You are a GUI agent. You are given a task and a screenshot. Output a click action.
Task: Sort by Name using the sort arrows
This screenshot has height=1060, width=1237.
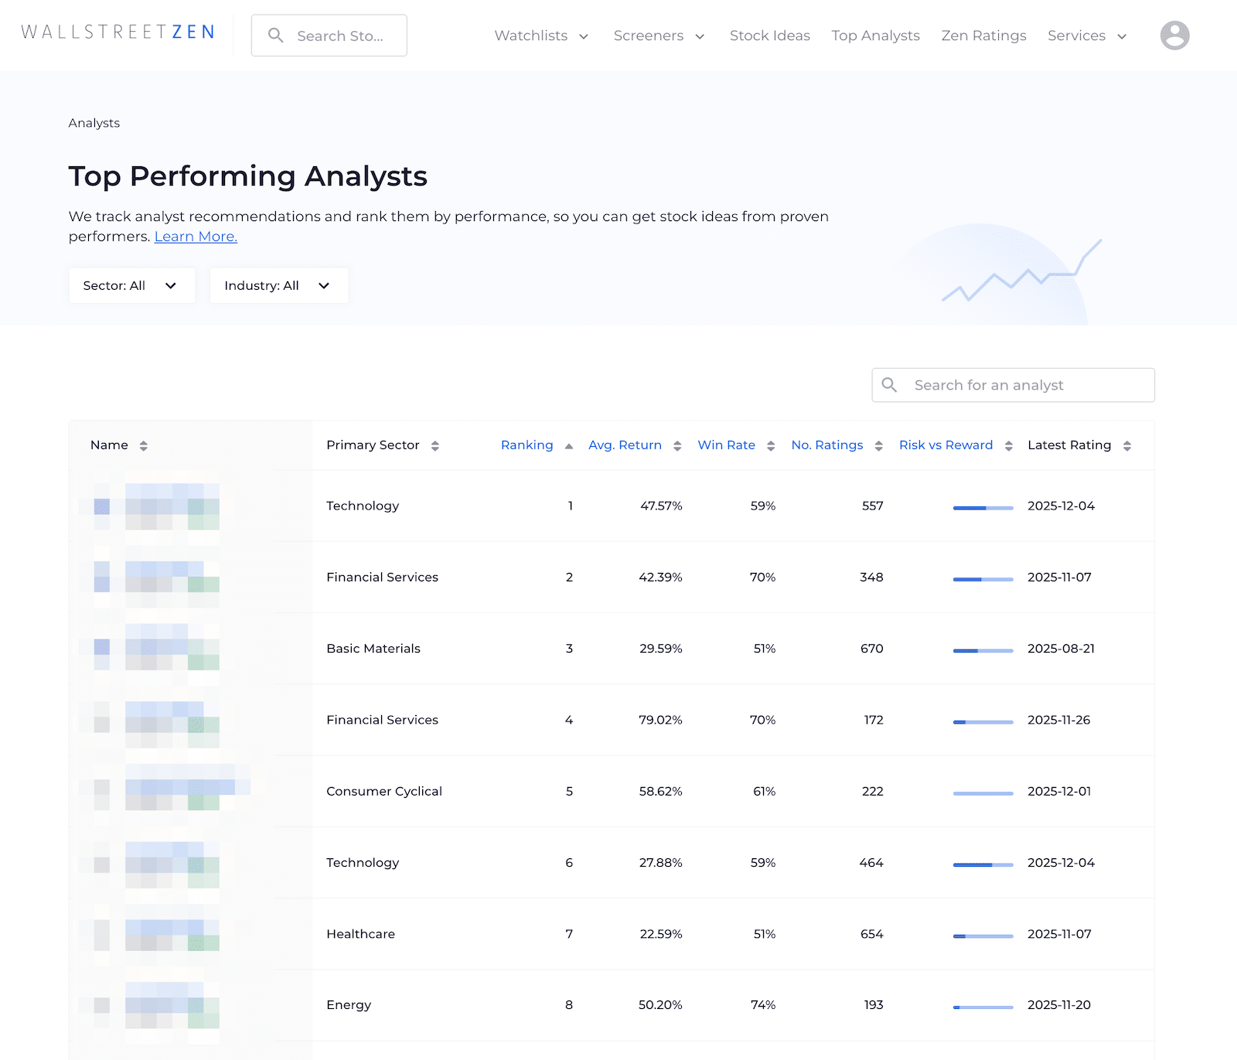(143, 446)
